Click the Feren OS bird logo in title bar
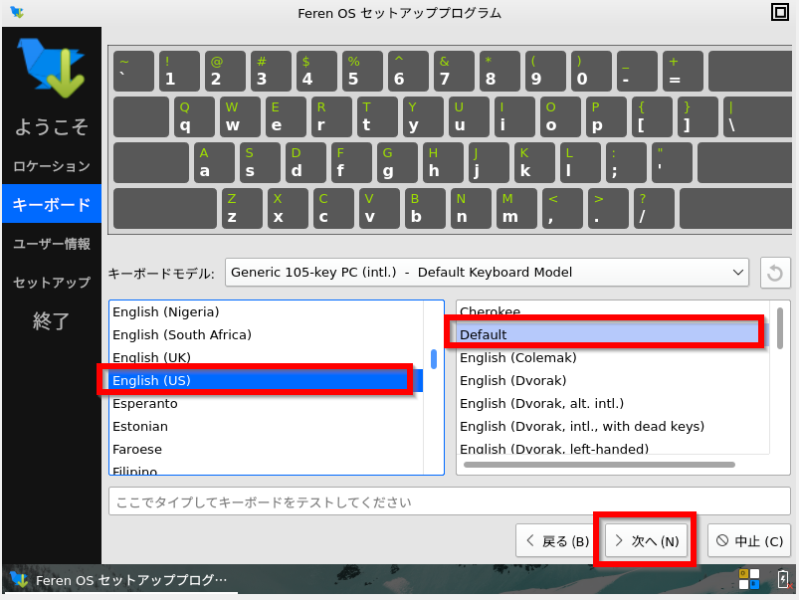The height and width of the screenshot is (600, 799). pos(17,12)
